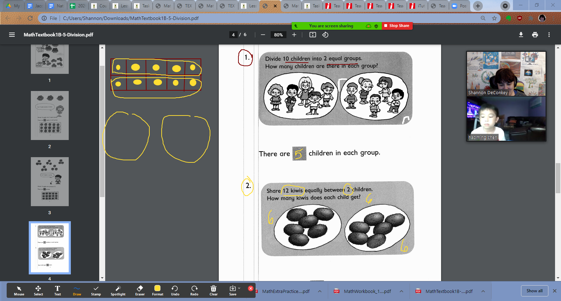Open the Stamp annotation tool
The height and width of the screenshot is (301, 561).
point(96,290)
